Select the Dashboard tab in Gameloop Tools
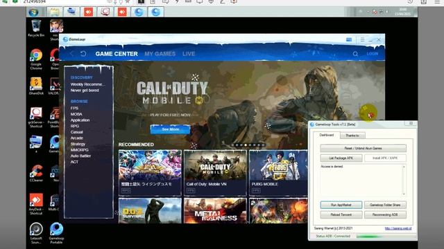 coord(327,136)
